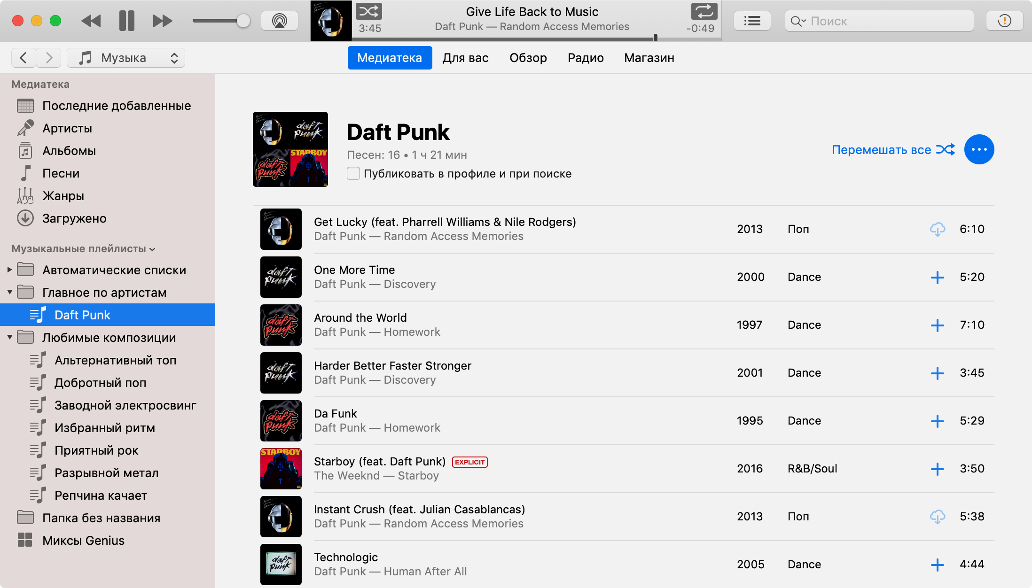Expand the Автоматические списки folder
1032x588 pixels.
click(x=9, y=270)
